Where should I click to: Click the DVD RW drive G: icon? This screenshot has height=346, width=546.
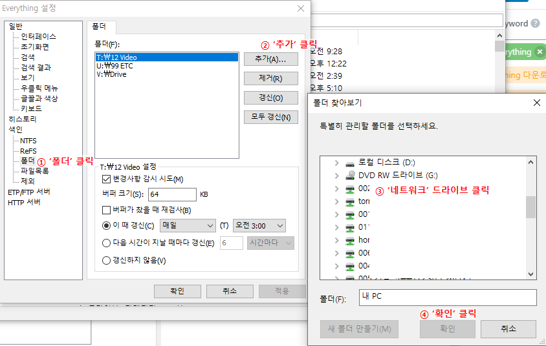click(349, 176)
